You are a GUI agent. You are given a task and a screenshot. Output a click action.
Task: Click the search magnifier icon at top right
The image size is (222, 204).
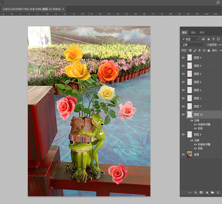(218, 2)
